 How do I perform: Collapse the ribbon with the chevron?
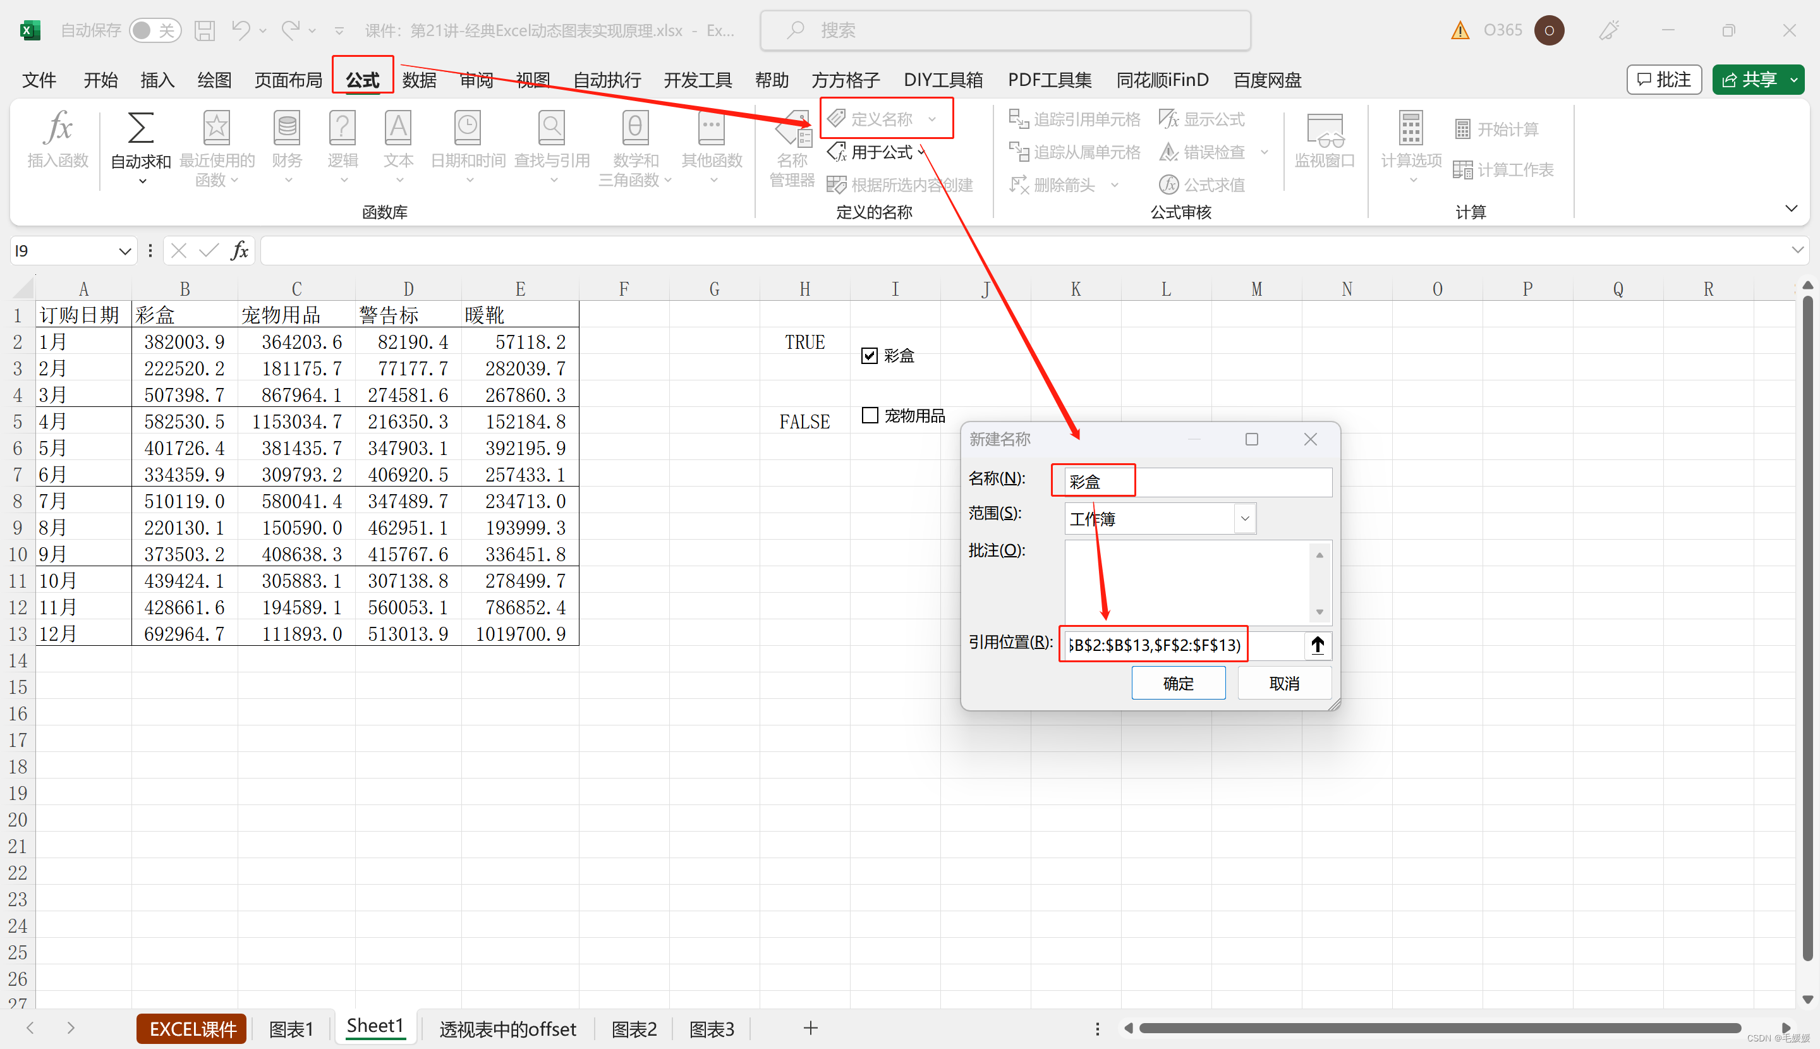tap(1791, 209)
